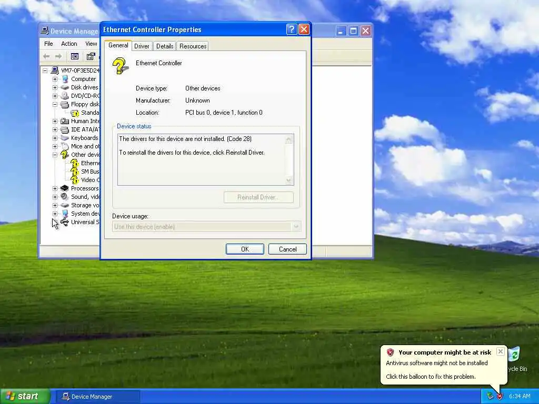Click the taskbar clock showing 6:34 AM
This screenshot has height=404, width=539.
520,397
